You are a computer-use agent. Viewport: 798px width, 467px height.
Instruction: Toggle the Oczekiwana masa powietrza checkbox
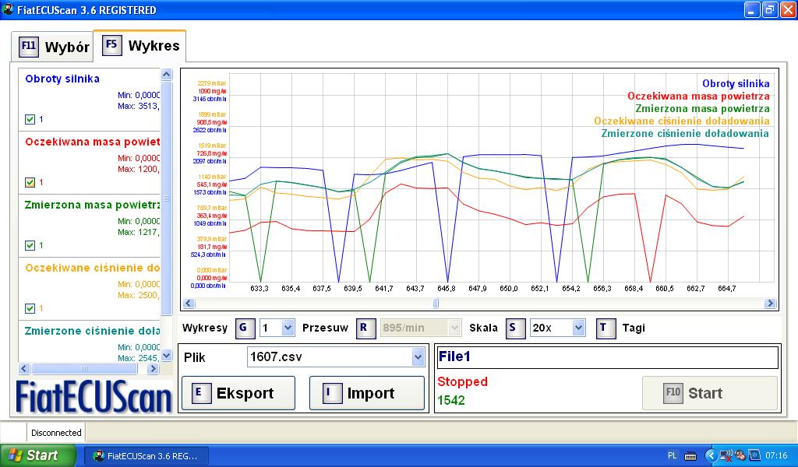click(30, 182)
